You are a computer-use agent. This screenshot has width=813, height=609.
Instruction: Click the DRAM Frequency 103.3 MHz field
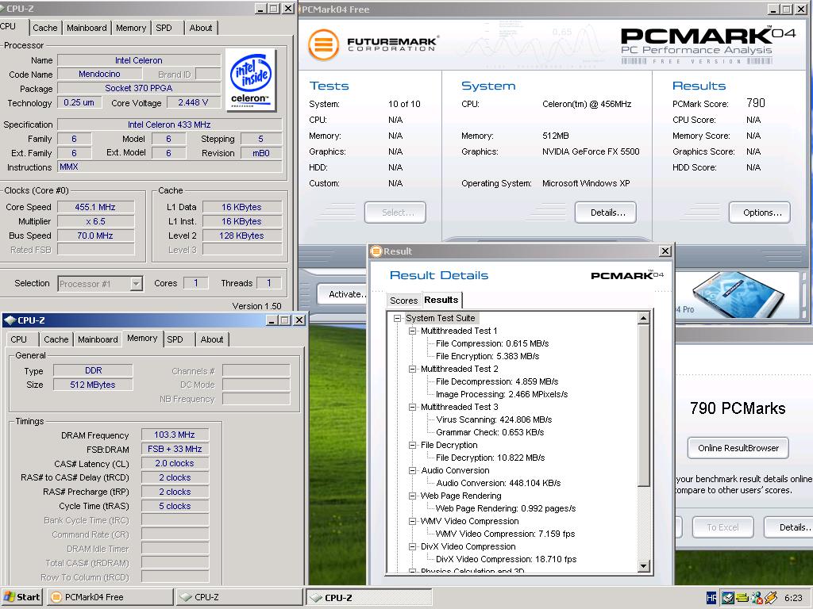175,435
